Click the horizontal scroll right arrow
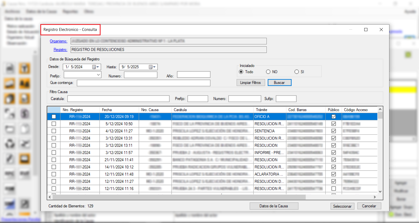This screenshot has height=223, width=419. [375, 197]
